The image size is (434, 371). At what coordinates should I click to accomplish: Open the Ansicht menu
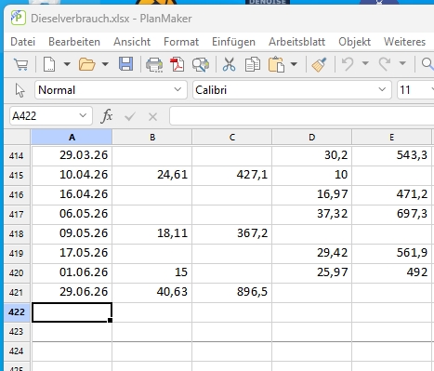[132, 42]
